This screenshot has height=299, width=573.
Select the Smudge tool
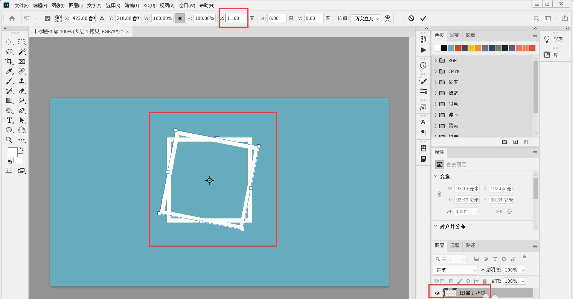coord(22,101)
